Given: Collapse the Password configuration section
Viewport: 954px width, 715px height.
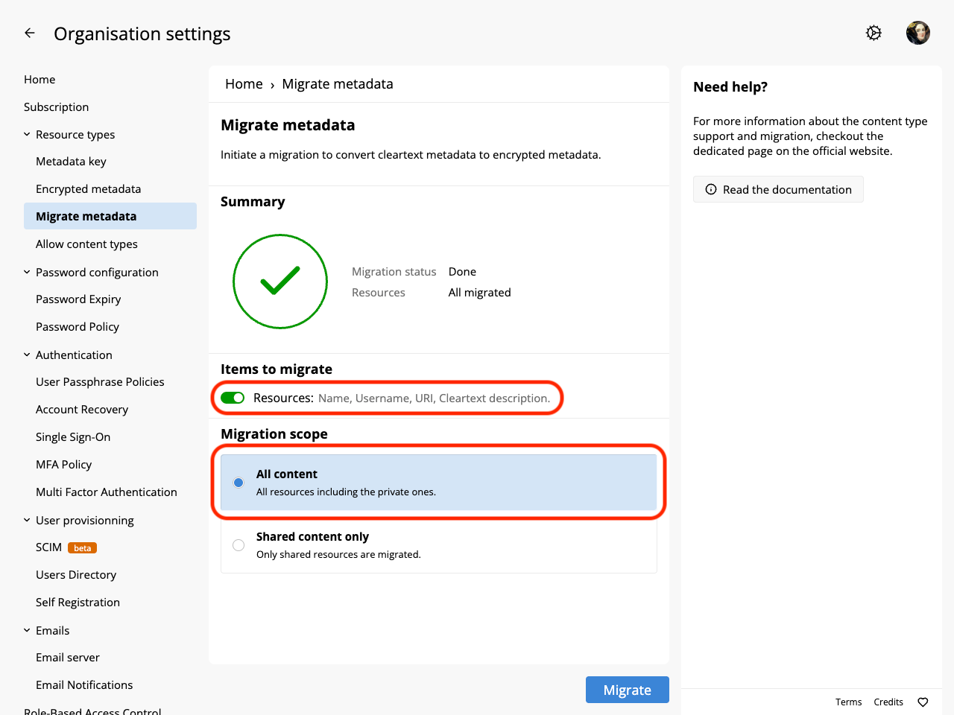Looking at the screenshot, I should click(27, 273).
